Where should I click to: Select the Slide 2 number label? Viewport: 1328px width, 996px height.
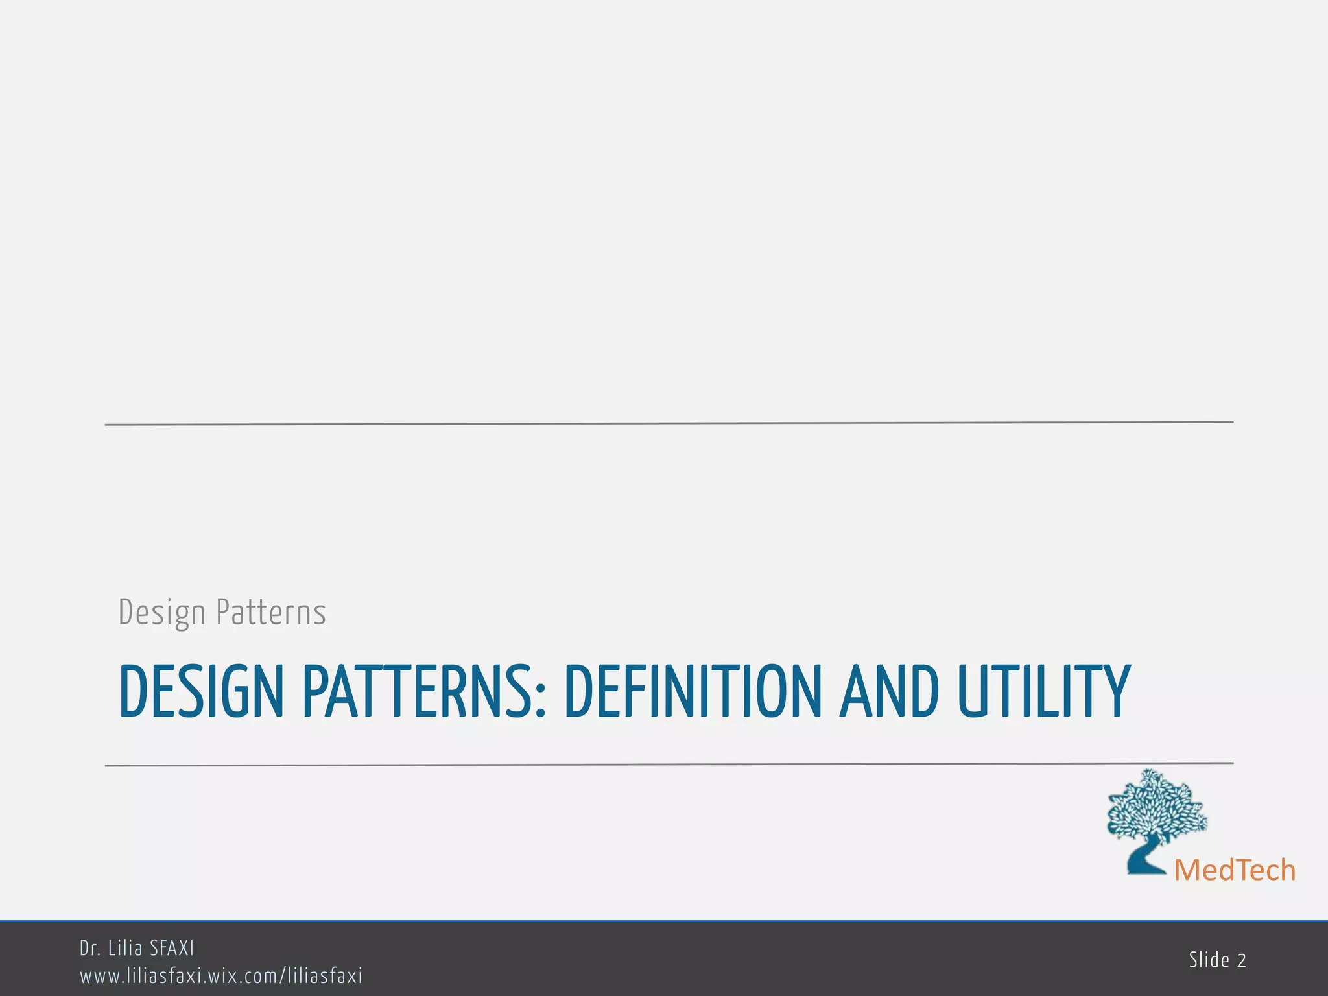coord(1217,960)
